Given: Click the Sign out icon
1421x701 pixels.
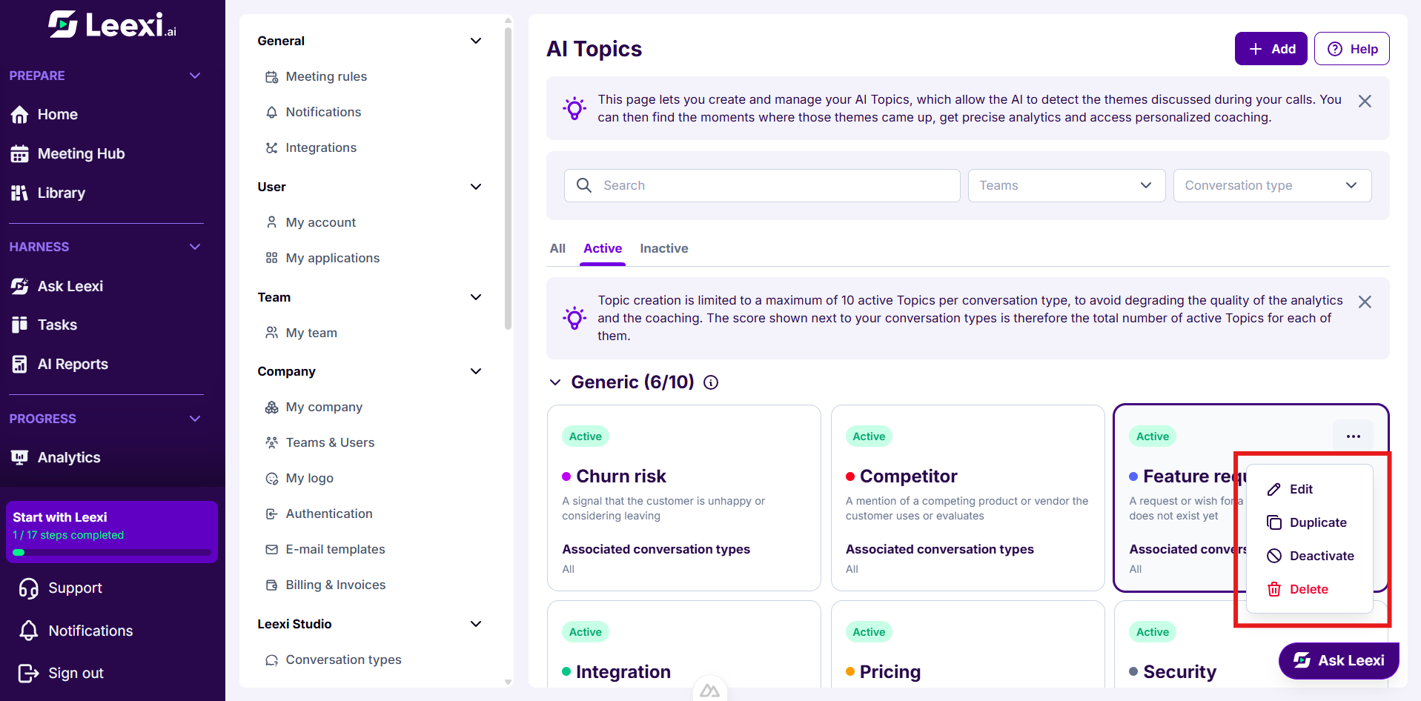Looking at the screenshot, I should (29, 673).
